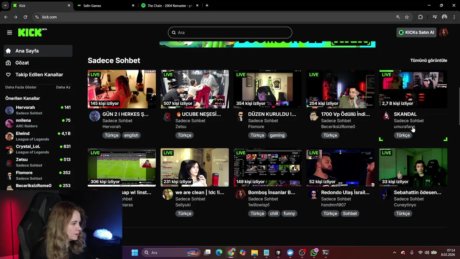Open DÜZEN KURULDU stream thumbnail
Image resolution: width=460 pixels, height=259 pixels.
(x=267, y=89)
